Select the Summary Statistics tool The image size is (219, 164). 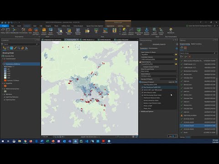(x=78, y=31)
